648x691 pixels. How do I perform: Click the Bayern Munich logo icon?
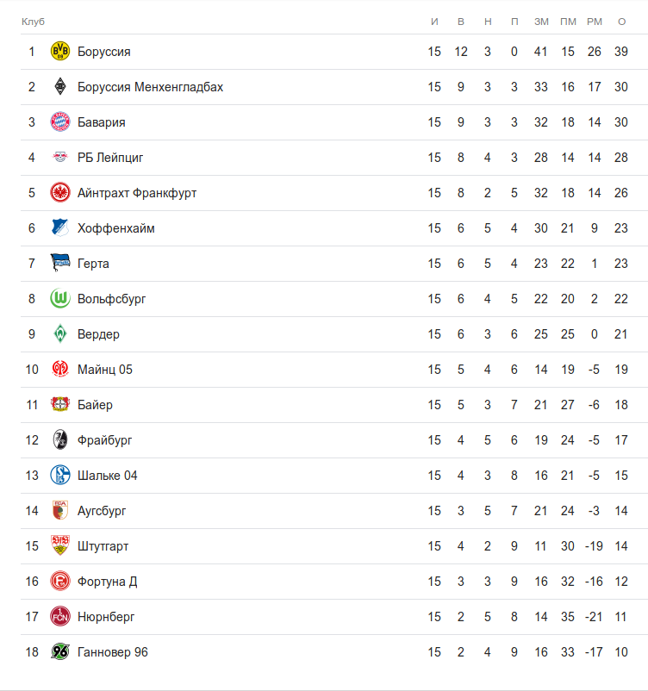(59, 122)
